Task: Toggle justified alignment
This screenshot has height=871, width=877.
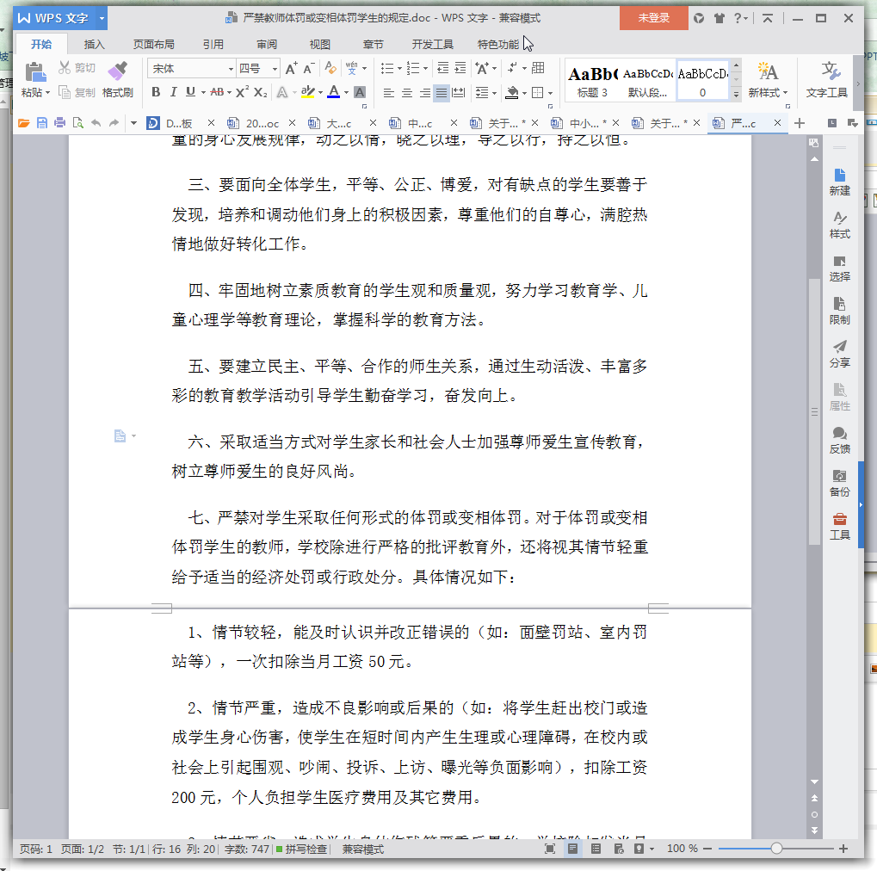Action: click(442, 92)
